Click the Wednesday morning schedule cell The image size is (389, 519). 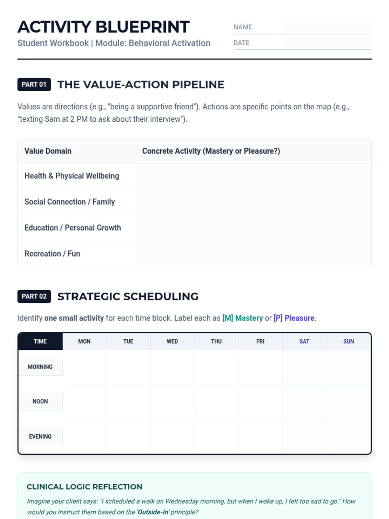tap(172, 367)
